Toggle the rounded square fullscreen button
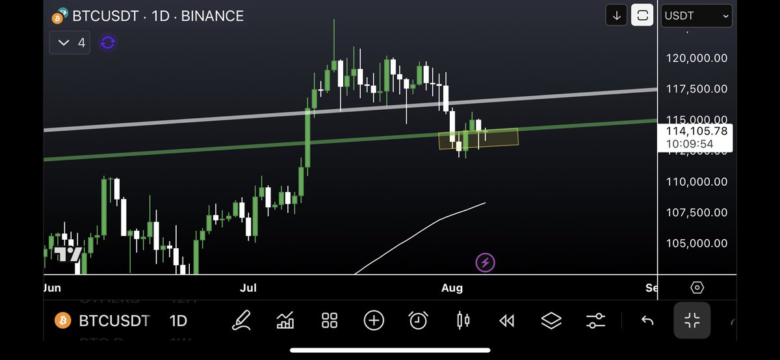The image size is (780, 360). click(x=642, y=16)
